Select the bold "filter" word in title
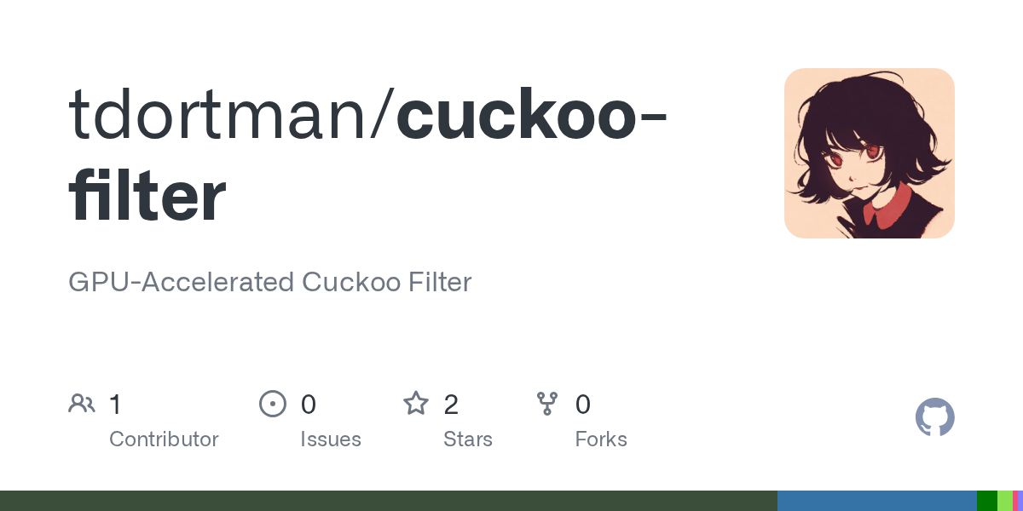This screenshot has height=511, width=1023. pyautogui.click(x=147, y=196)
